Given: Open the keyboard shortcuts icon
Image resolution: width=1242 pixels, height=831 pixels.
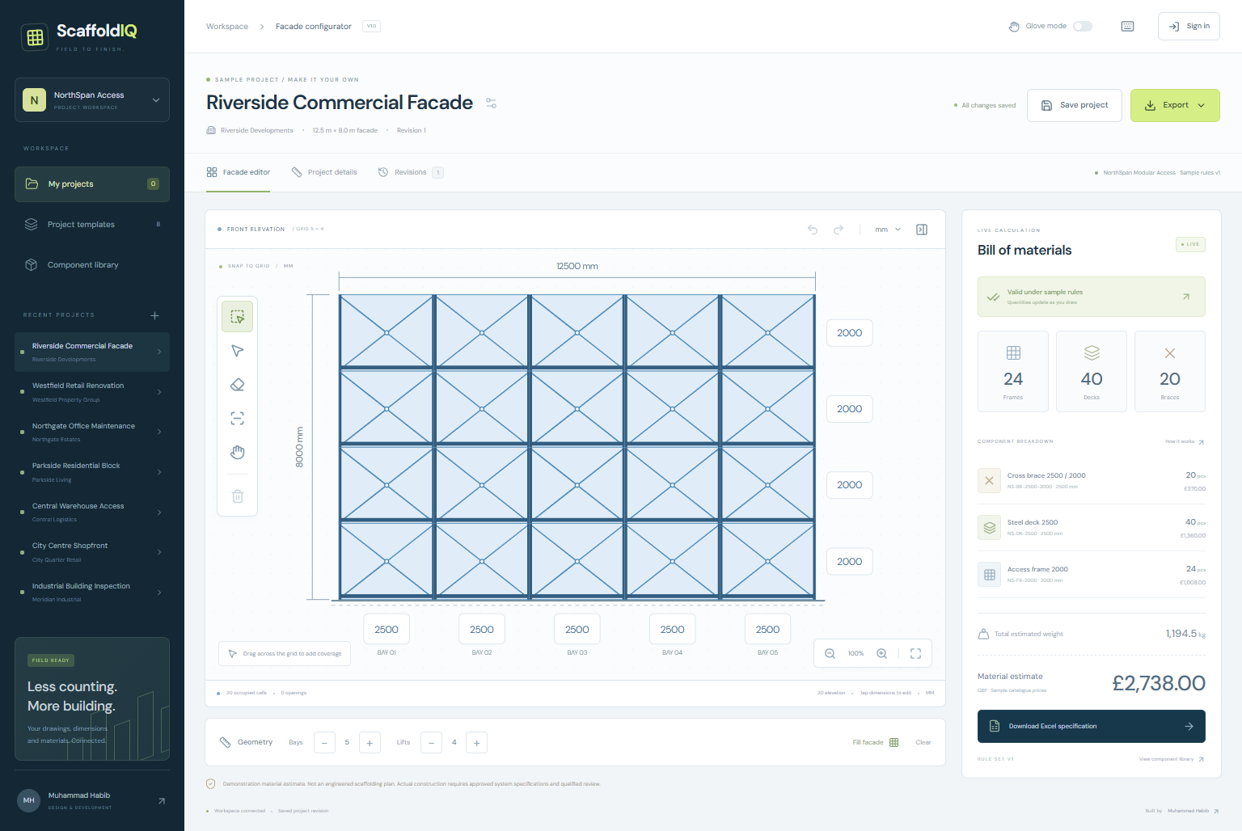Looking at the screenshot, I should point(1128,27).
